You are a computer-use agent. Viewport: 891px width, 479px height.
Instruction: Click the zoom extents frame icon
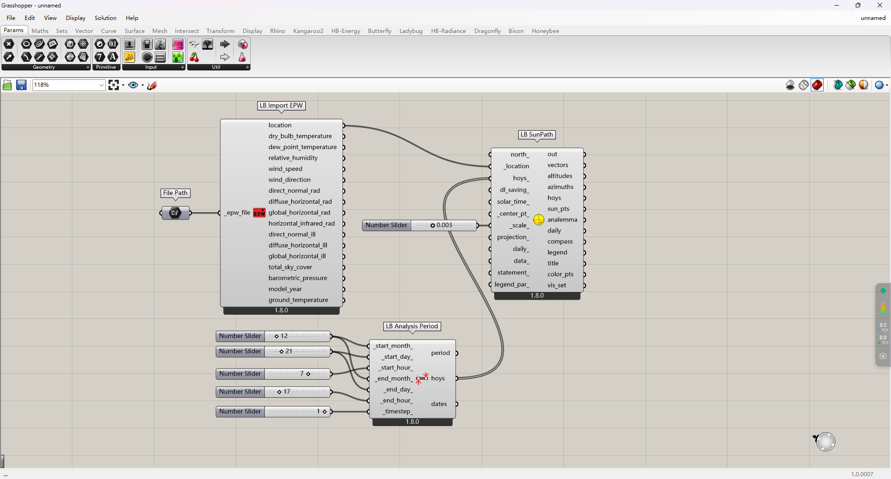pos(114,85)
